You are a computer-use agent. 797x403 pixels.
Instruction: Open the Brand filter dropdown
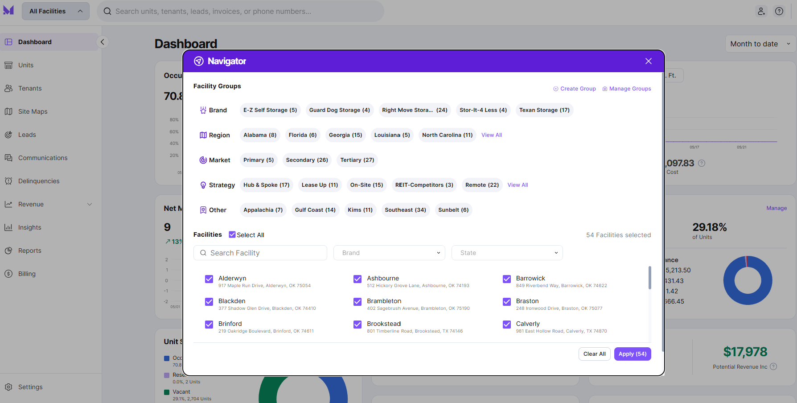[x=389, y=253]
